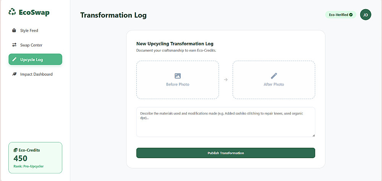Click the shopping bag icon beside Style Feed
Screen dimensions: 382x181
click(14, 31)
